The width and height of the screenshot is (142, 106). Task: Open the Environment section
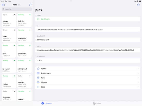click(87, 73)
